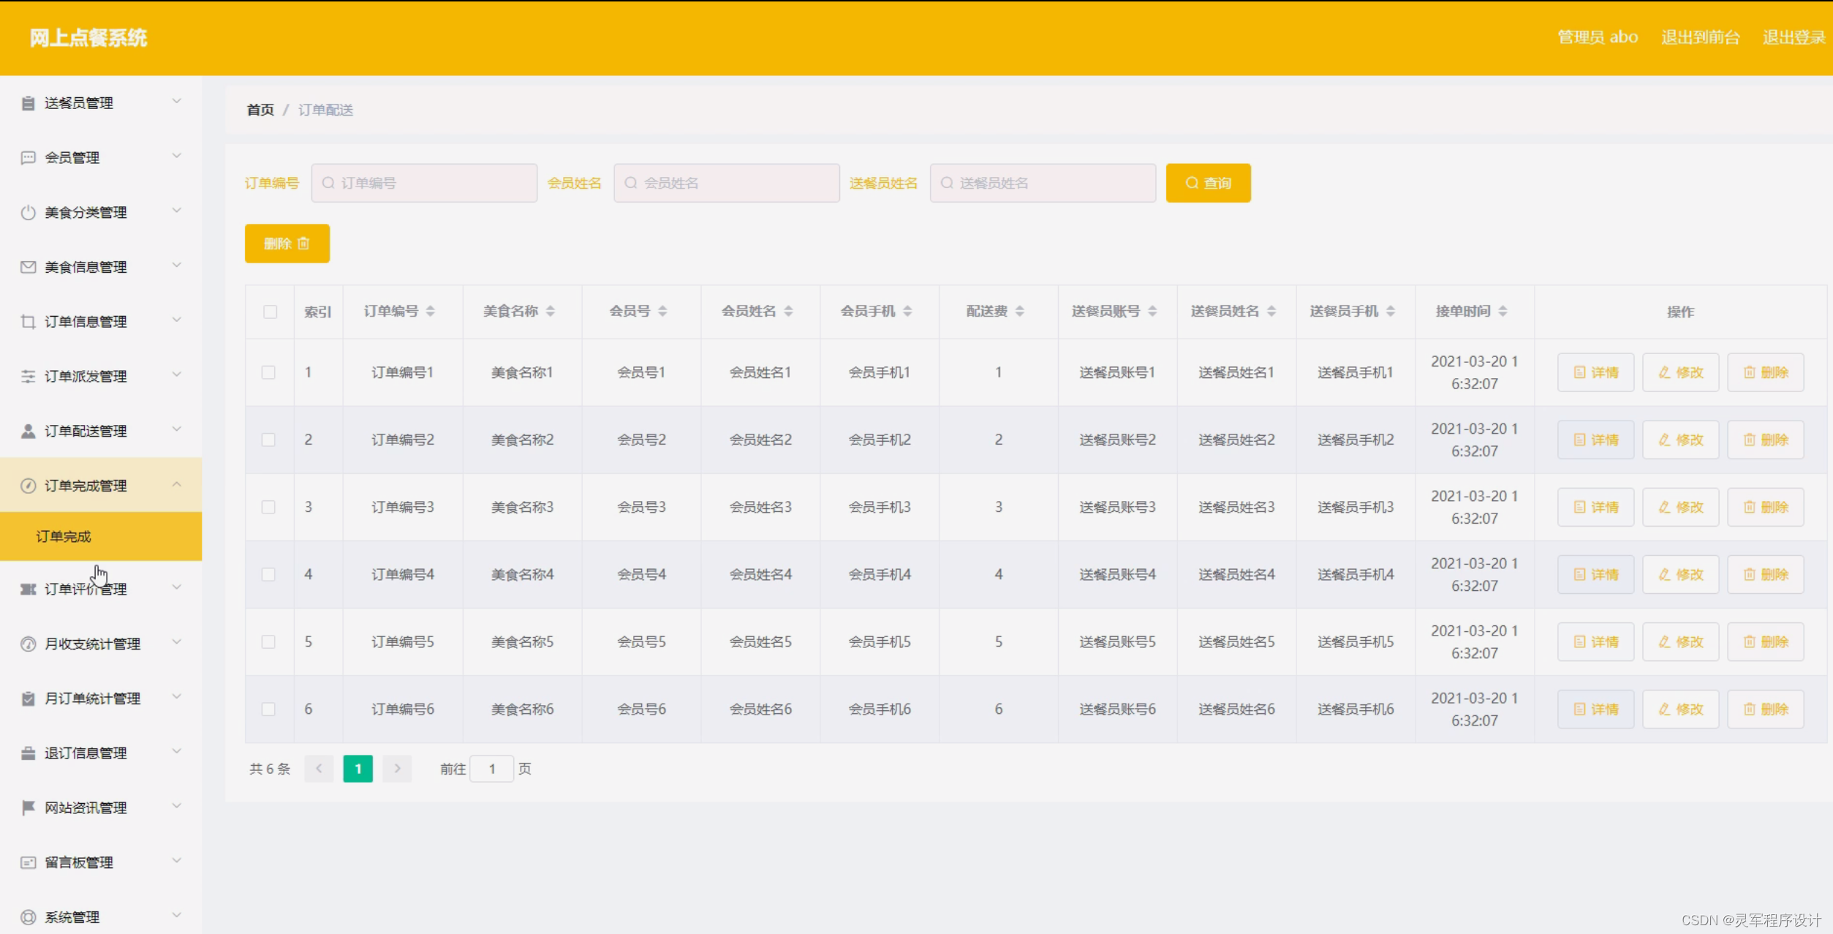Click inside the 会员姓名 search input
The width and height of the screenshot is (1833, 934).
[x=727, y=182]
